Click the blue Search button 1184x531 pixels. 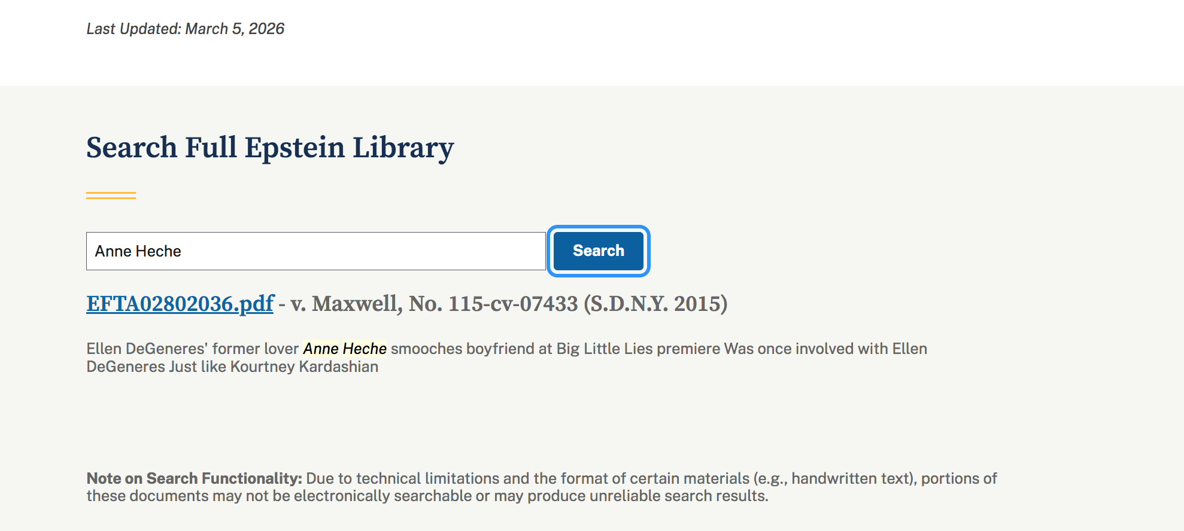click(x=598, y=251)
